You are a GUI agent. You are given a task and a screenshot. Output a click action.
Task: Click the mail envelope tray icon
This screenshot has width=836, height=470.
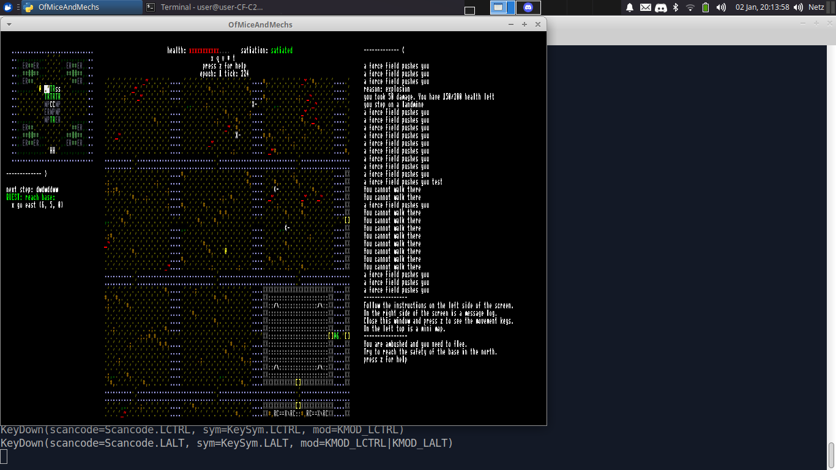pyautogui.click(x=645, y=7)
